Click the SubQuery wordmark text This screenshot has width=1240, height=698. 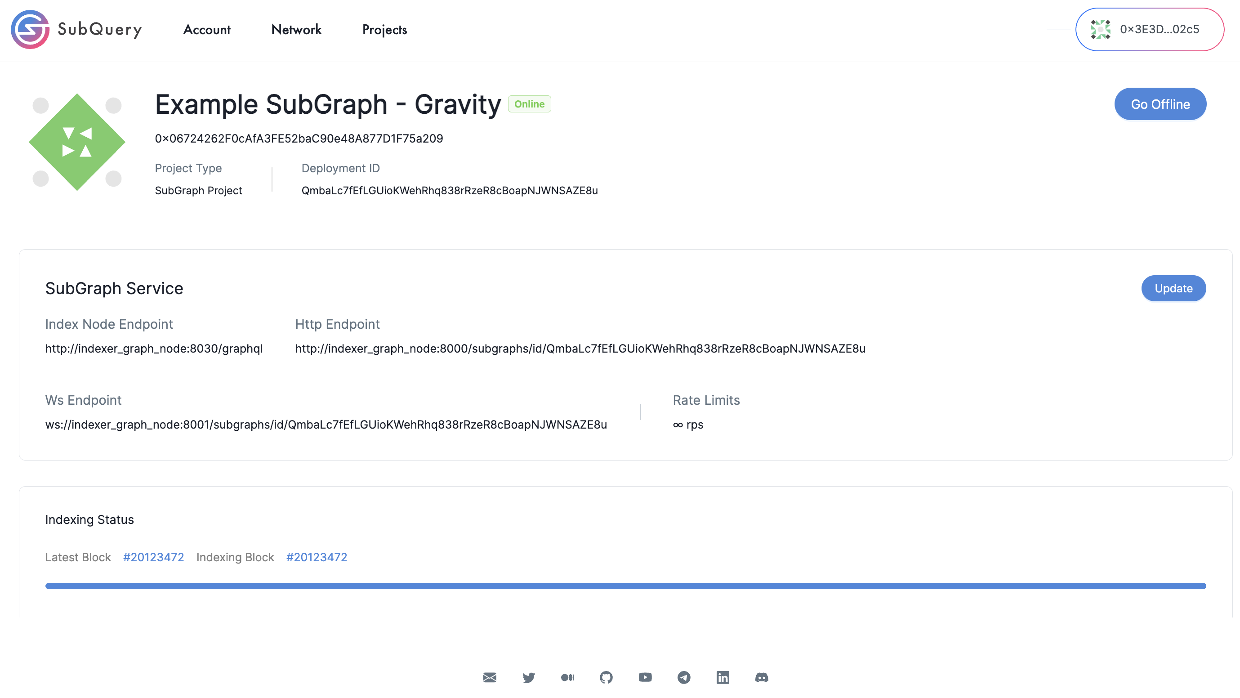click(x=100, y=30)
